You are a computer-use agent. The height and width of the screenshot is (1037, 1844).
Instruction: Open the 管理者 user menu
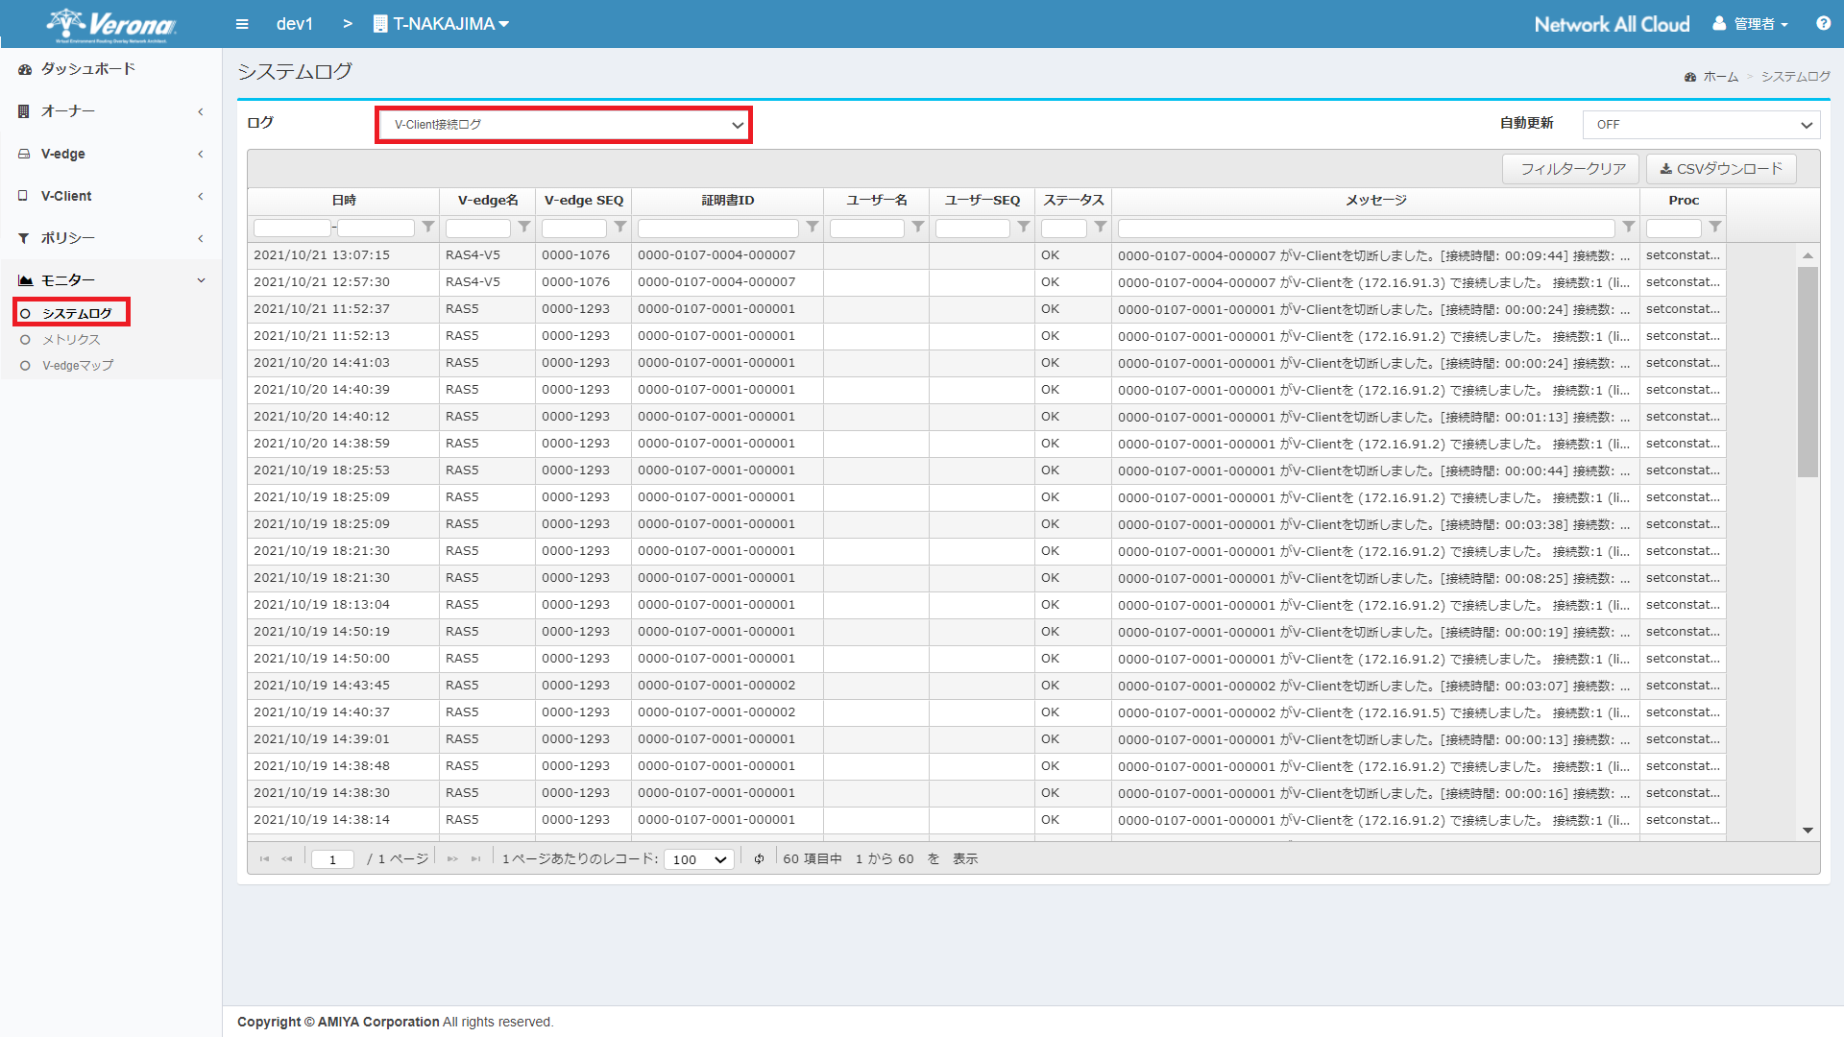pyautogui.click(x=1751, y=24)
